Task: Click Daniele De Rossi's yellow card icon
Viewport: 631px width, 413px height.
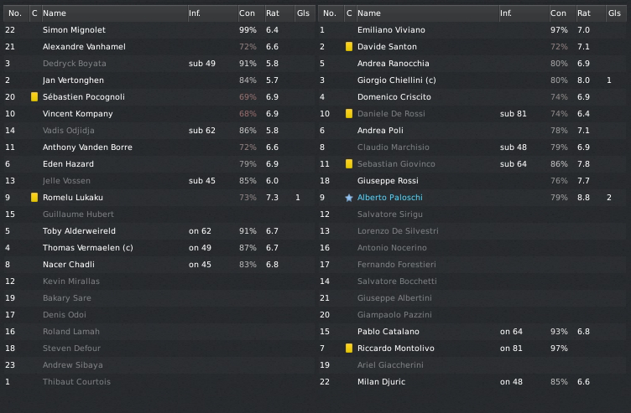Action: 349,114
